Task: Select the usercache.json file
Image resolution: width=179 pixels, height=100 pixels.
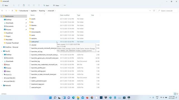Action: tap(64, 87)
